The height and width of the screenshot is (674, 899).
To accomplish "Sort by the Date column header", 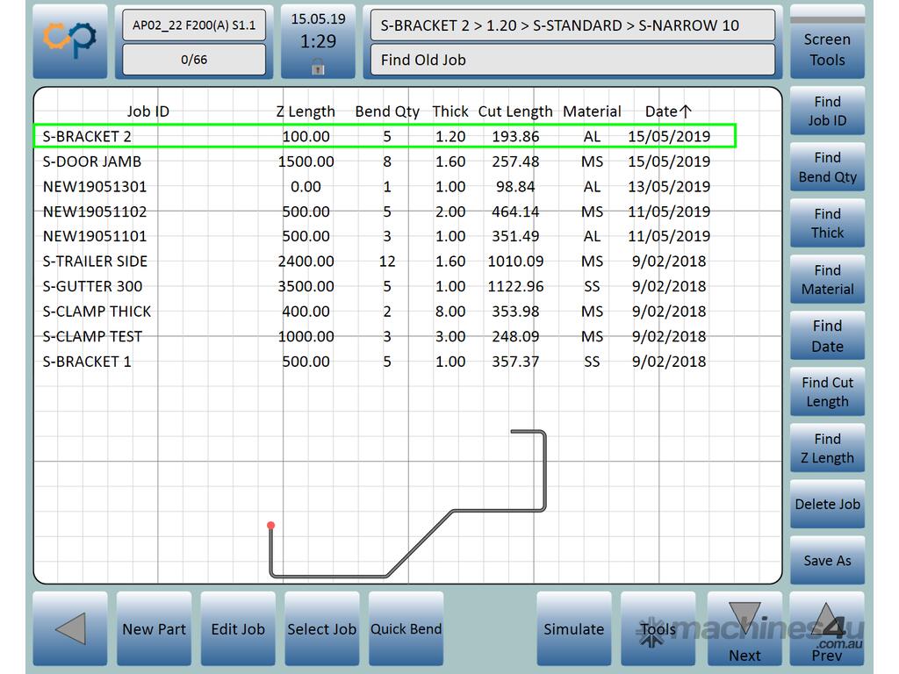I will pyautogui.click(x=668, y=111).
